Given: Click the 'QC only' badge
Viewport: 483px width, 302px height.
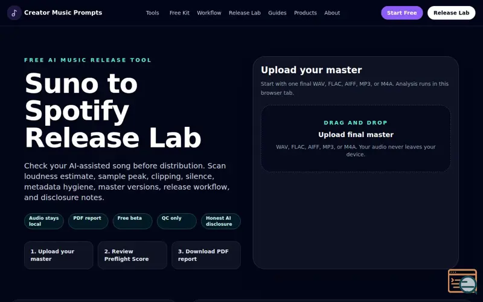Looking at the screenshot, I should [176, 221].
